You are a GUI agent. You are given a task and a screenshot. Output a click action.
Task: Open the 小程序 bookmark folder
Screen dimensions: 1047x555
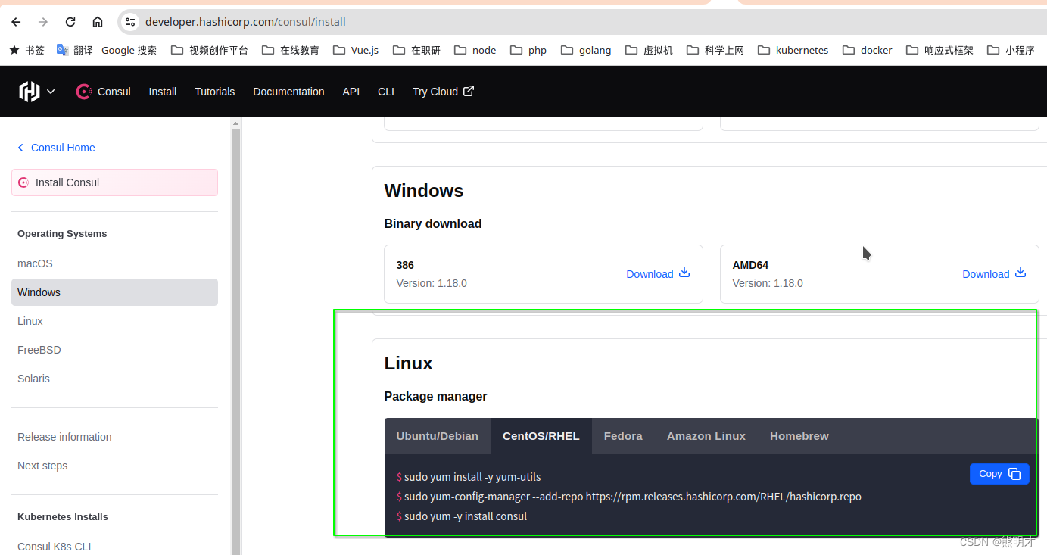coord(1011,50)
